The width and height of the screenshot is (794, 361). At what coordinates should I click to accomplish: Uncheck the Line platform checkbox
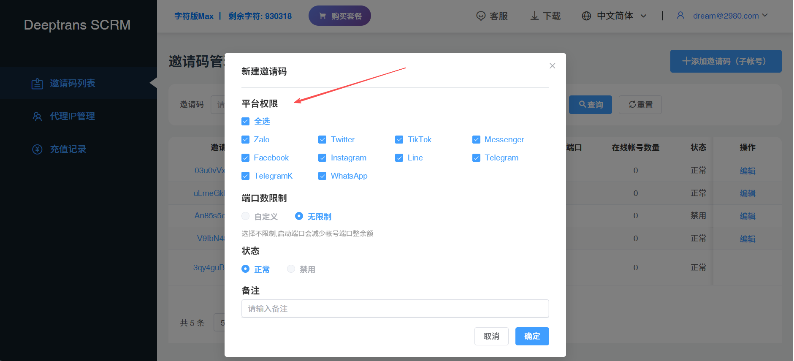click(399, 158)
